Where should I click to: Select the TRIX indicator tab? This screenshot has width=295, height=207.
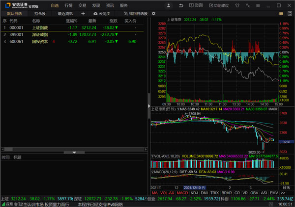tap(215, 193)
